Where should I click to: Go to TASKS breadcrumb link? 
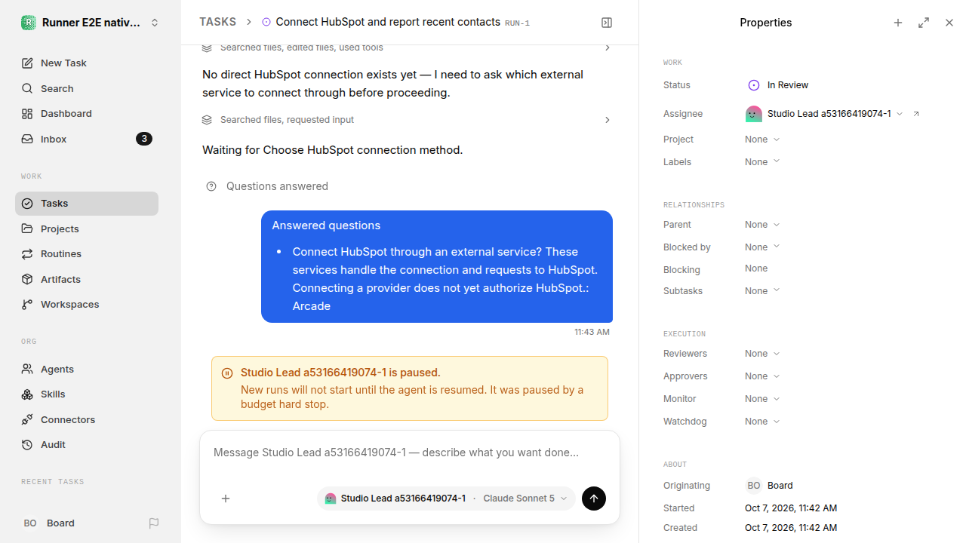tap(217, 23)
